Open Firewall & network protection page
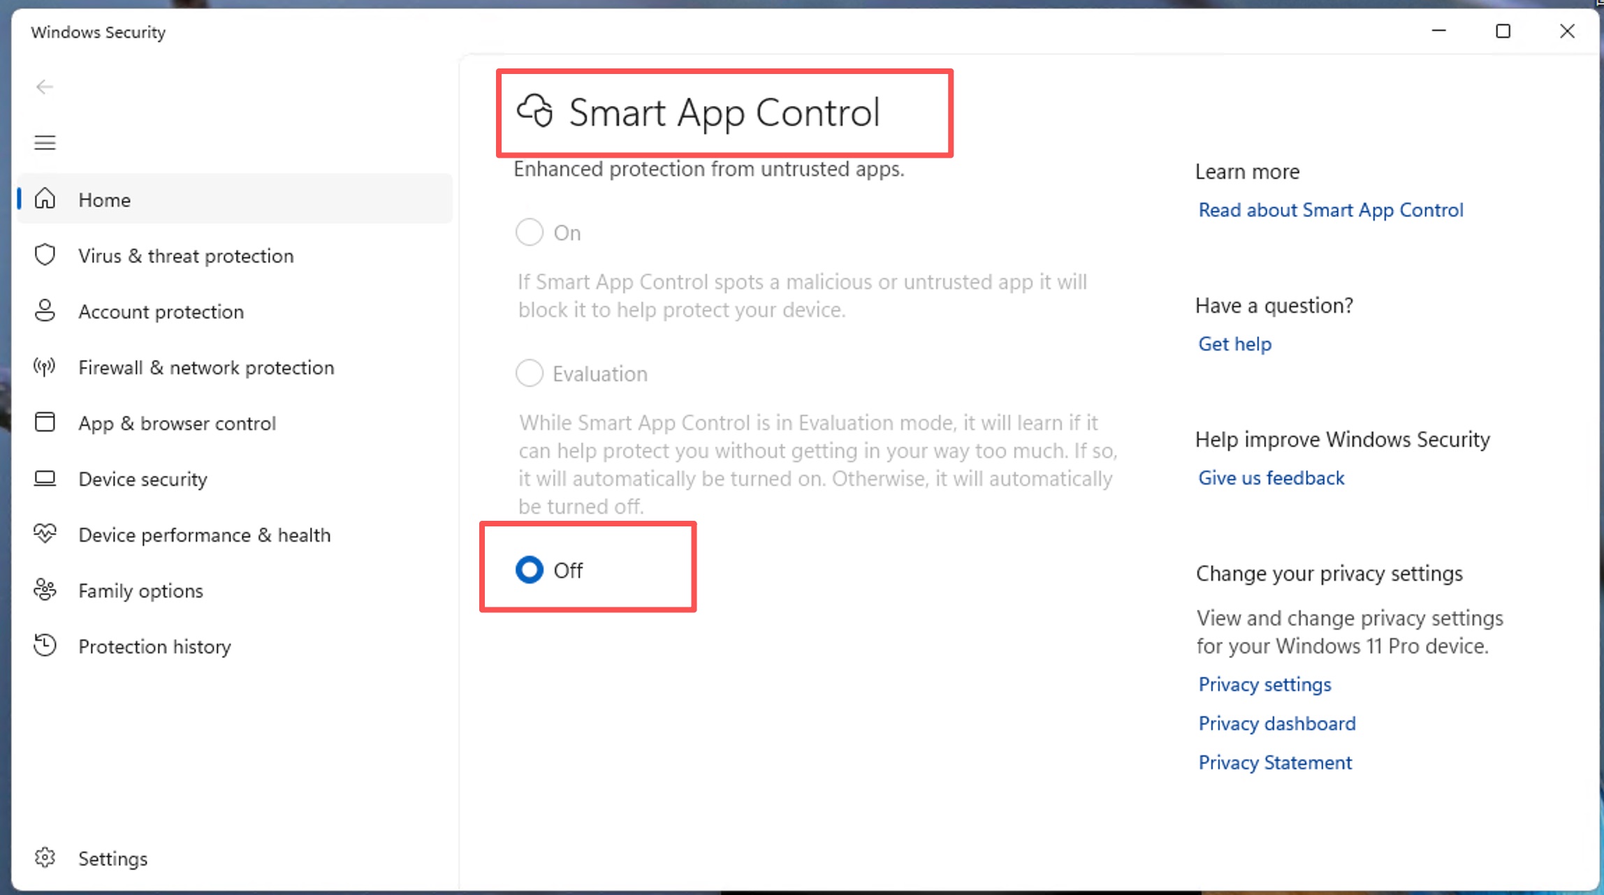The image size is (1604, 895). (235, 367)
